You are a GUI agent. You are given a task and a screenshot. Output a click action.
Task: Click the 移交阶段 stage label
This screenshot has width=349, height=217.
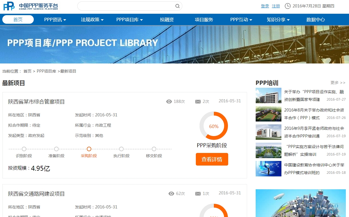point(154,156)
